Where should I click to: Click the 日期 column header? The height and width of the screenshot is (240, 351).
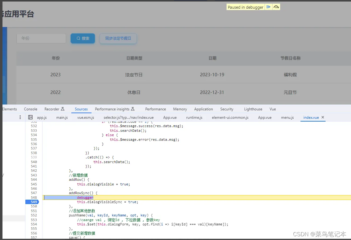pos(212,58)
